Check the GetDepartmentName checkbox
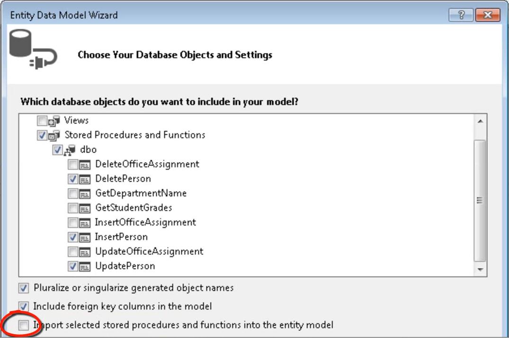Viewport: 509px width, 338px height. 73,194
